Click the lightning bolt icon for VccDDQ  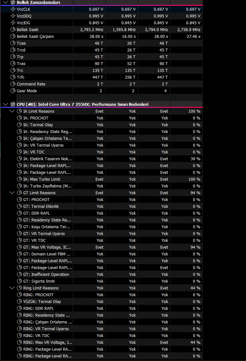13,16
